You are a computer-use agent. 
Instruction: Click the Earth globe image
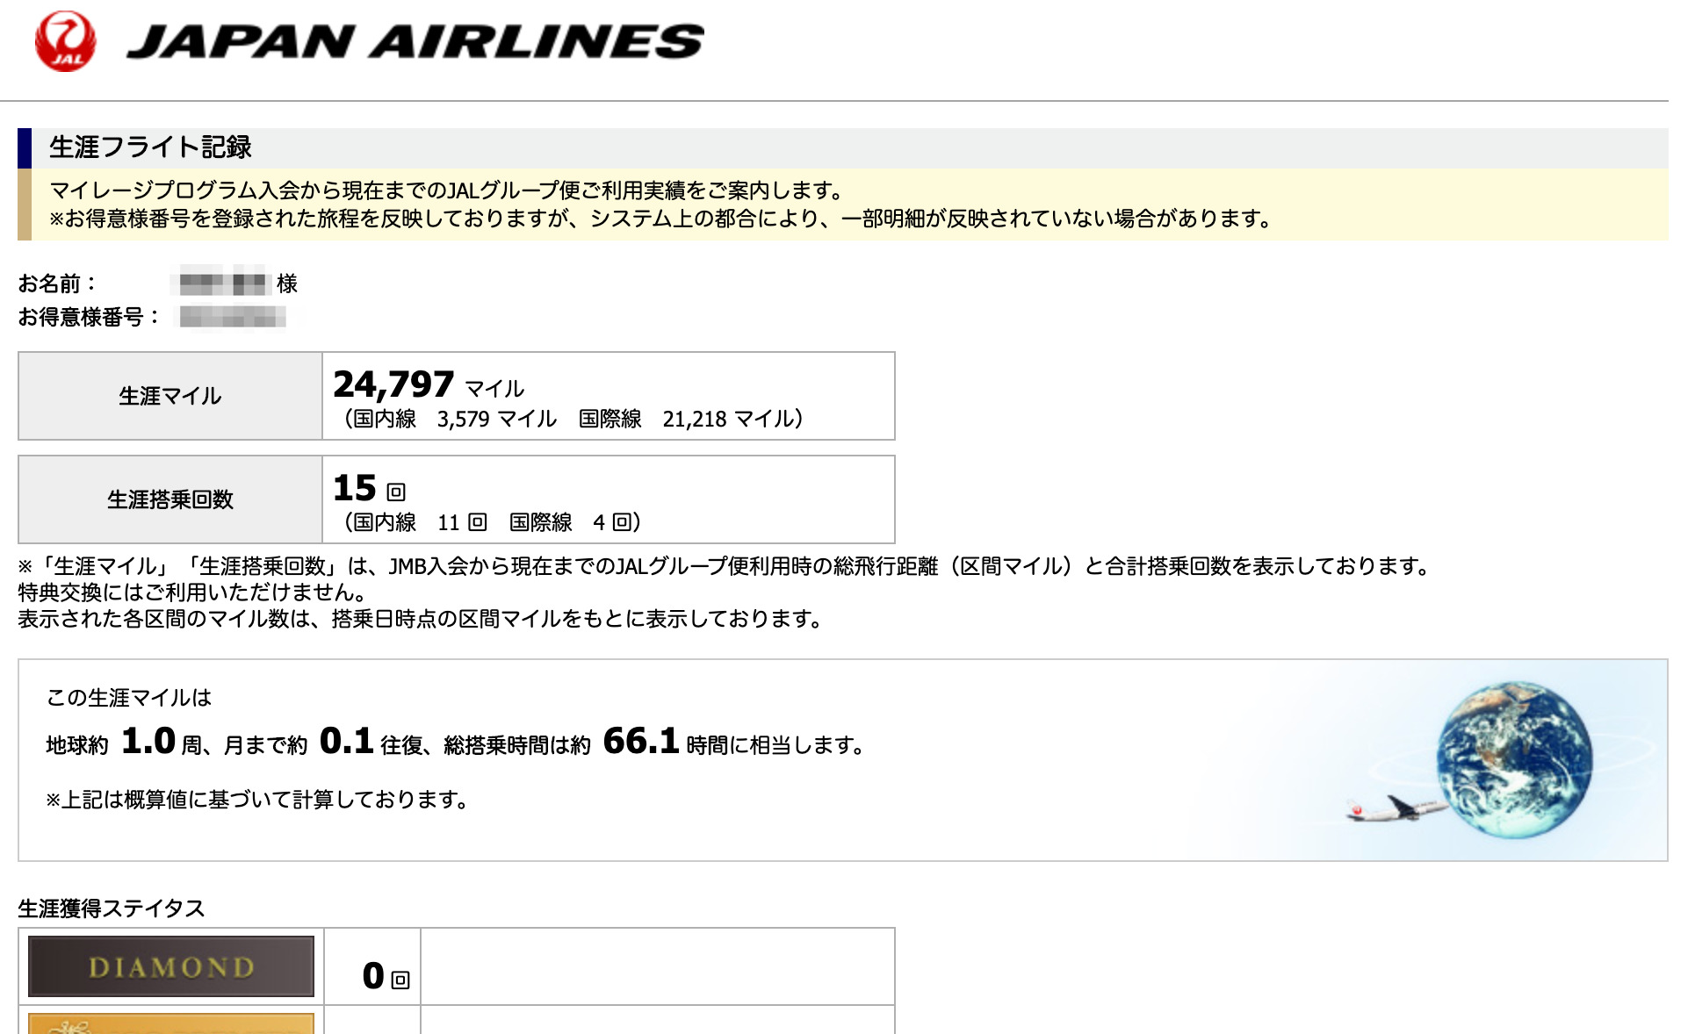(1513, 760)
